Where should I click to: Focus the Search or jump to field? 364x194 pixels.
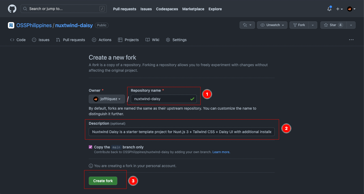click(64, 9)
